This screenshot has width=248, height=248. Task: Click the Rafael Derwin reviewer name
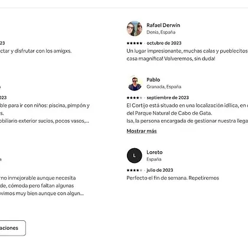point(163,25)
